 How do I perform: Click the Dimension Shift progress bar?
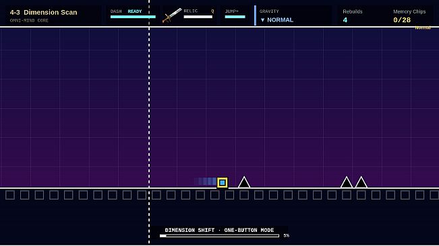[x=220, y=236]
